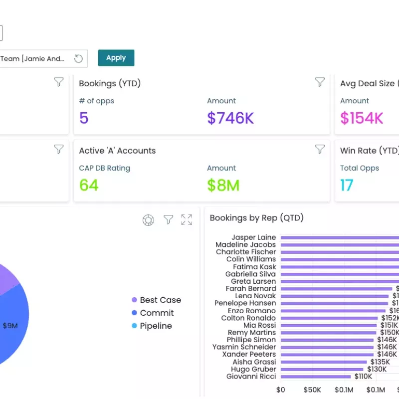Click the 64 CAP DB Rating value

(x=89, y=186)
